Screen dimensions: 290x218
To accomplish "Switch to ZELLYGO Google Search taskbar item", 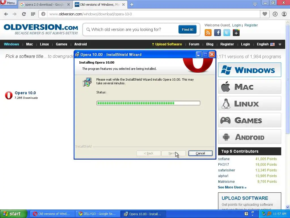I will 98,214.
